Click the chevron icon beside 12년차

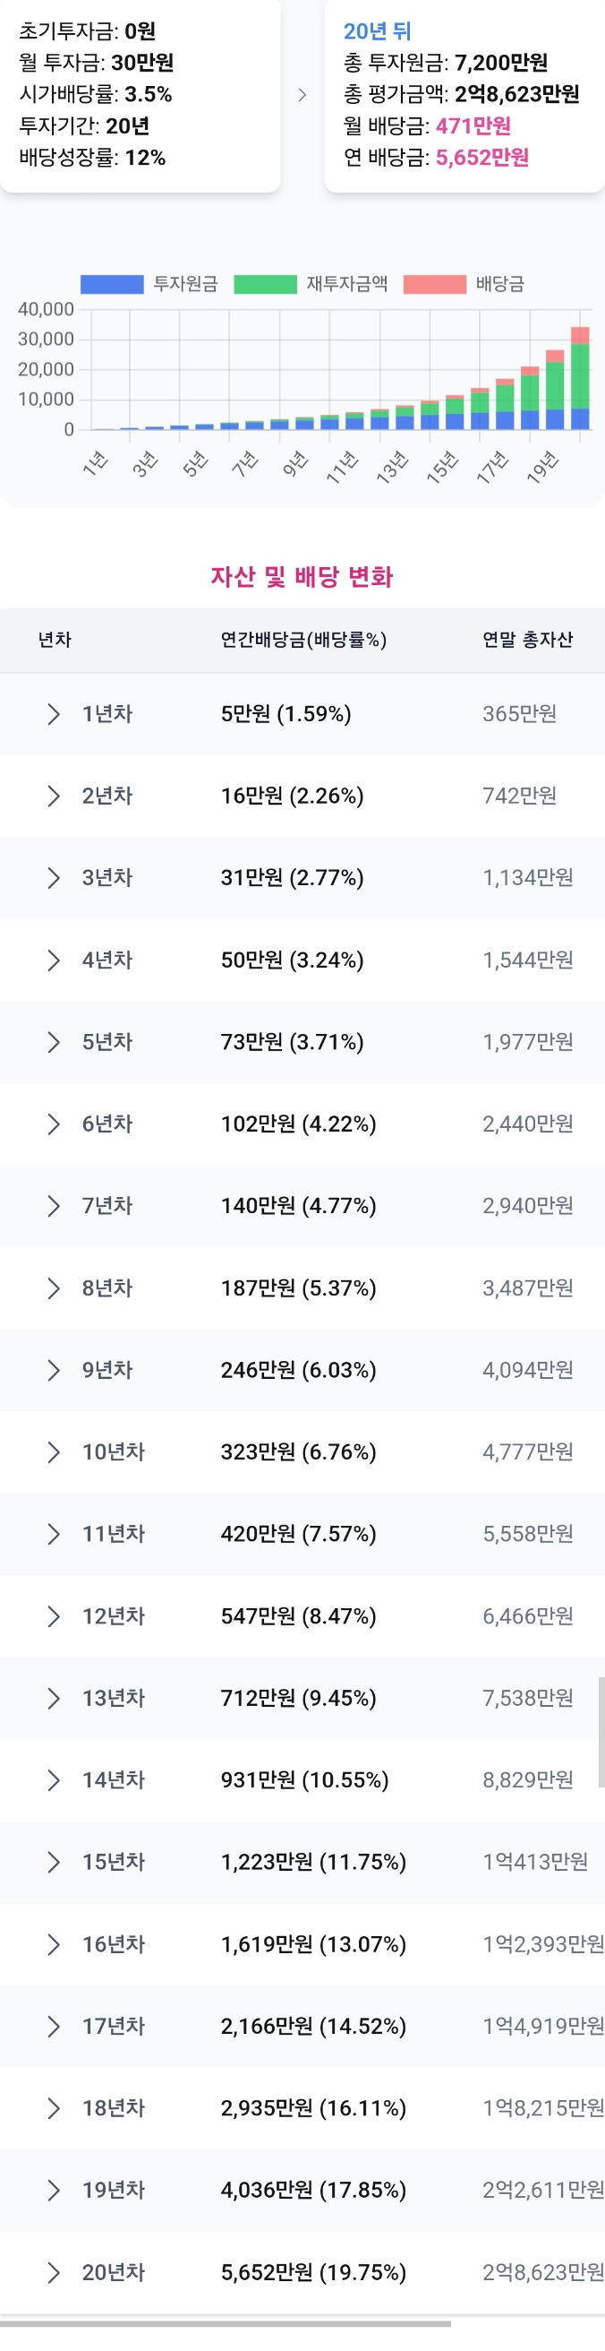[x=52, y=1616]
